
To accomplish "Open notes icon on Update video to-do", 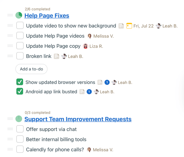I will click(121, 26).
